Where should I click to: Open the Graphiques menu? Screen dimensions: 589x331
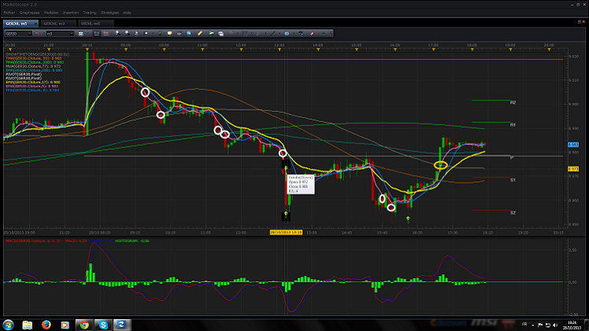click(x=30, y=13)
